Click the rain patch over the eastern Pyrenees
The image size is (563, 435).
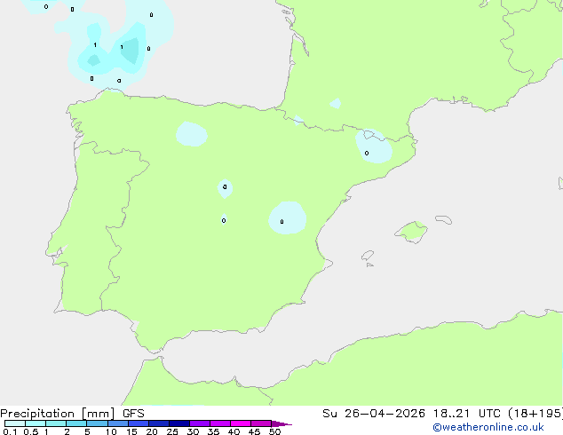click(x=374, y=146)
